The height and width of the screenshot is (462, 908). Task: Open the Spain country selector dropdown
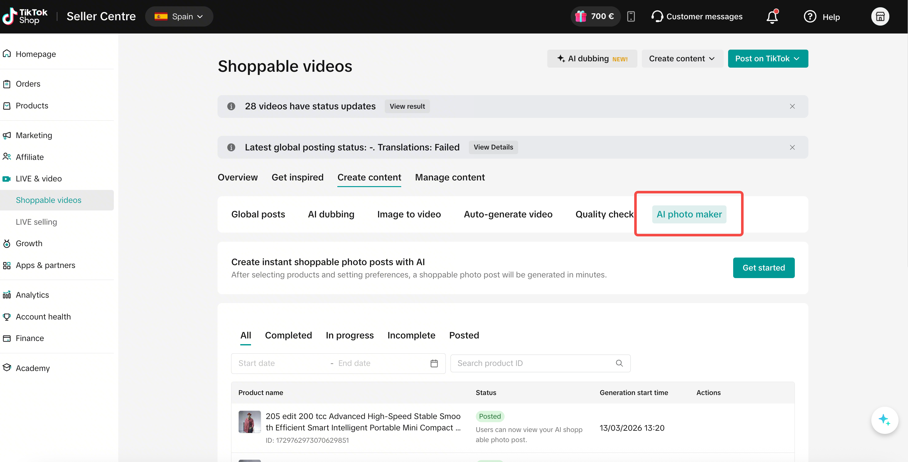click(x=179, y=16)
